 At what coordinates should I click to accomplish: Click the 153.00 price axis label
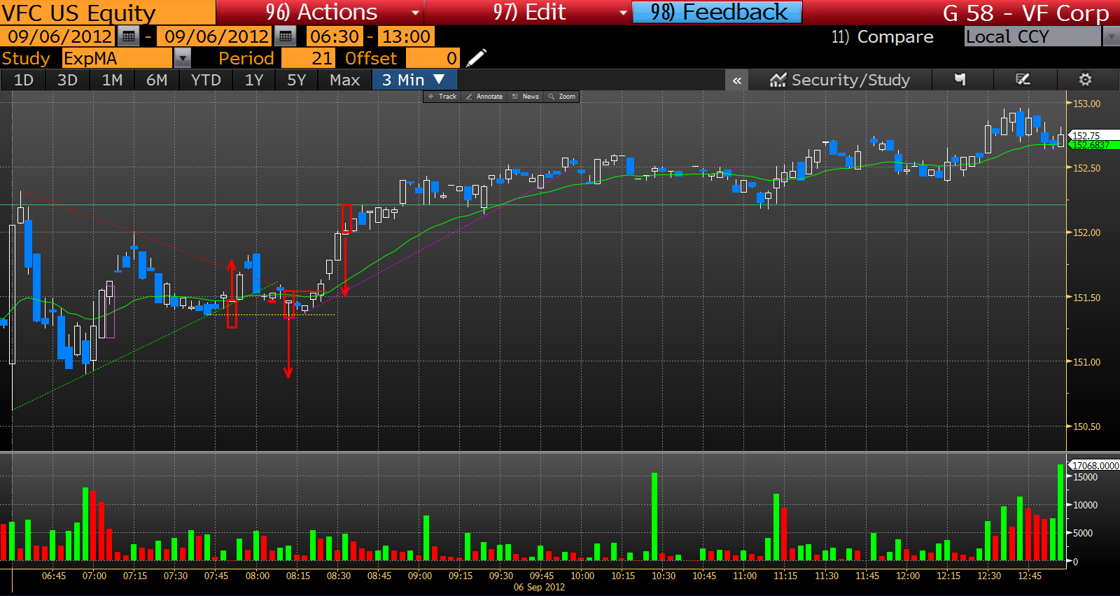pyautogui.click(x=1086, y=104)
